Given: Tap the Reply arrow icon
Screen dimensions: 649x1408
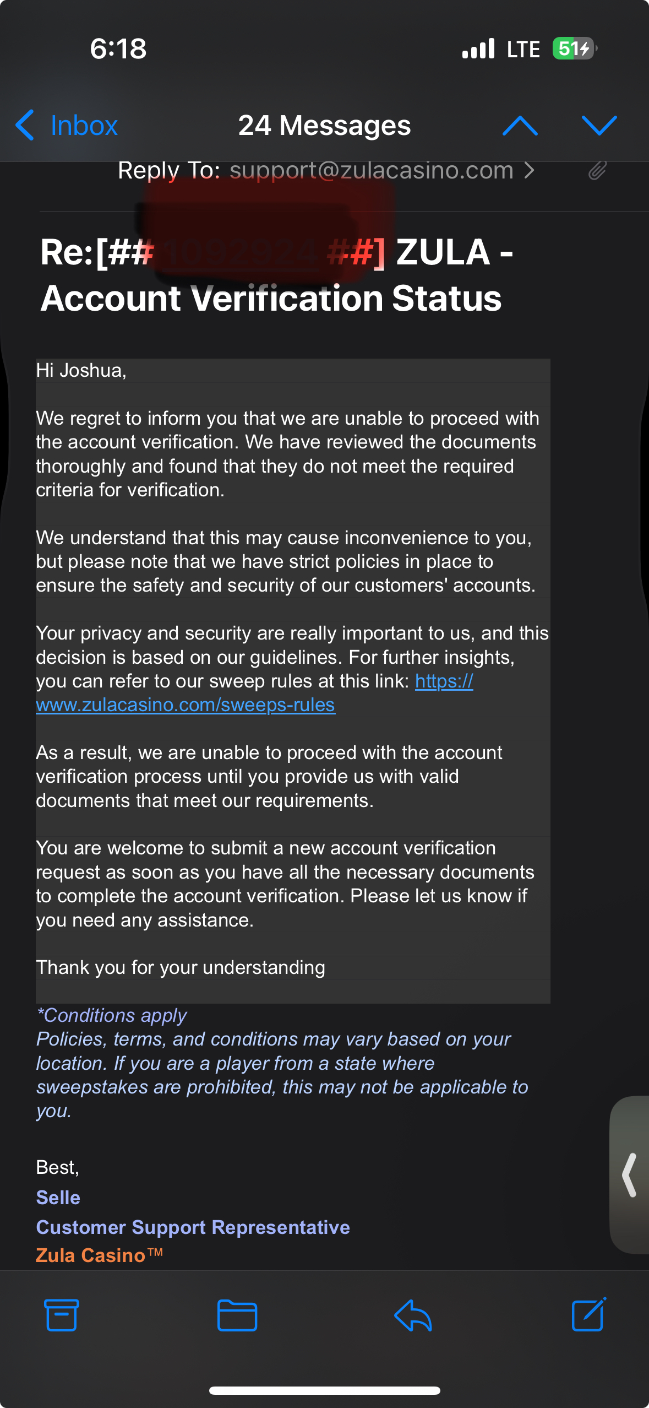Looking at the screenshot, I should (413, 1315).
